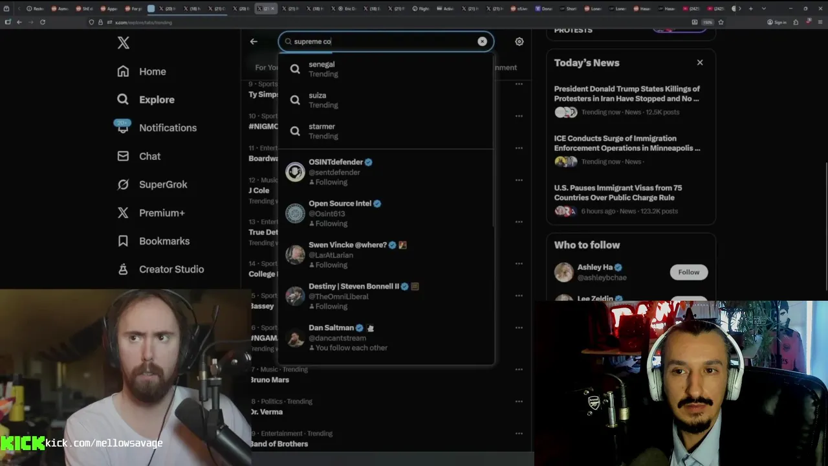Open Ashley Ha's profile name

point(594,267)
